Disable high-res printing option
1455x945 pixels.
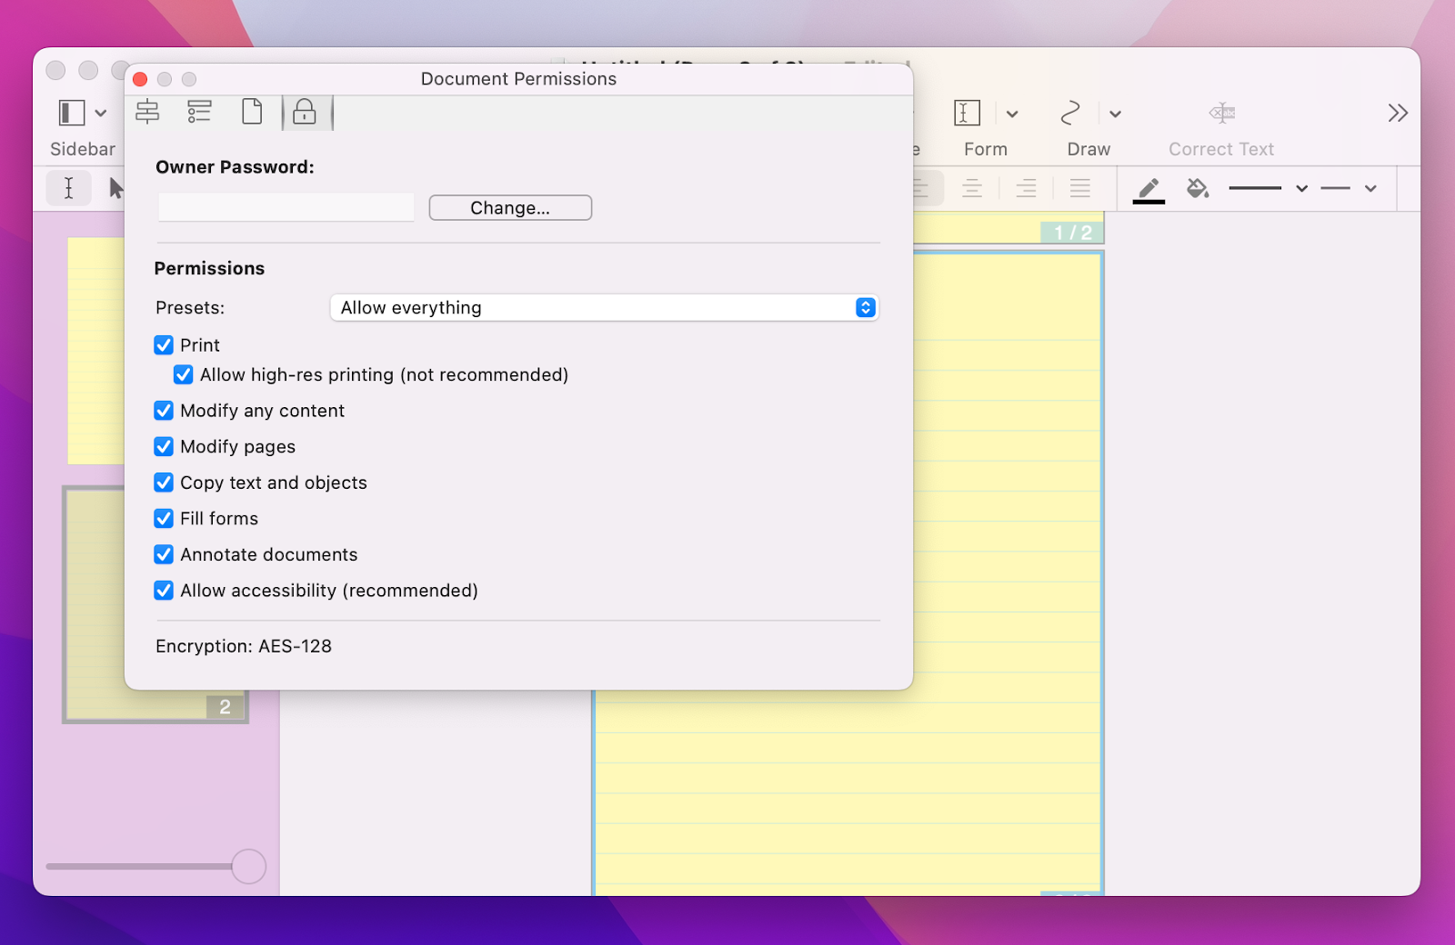point(184,374)
